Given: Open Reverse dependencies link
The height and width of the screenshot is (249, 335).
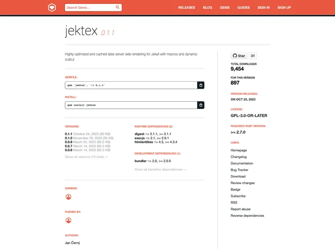Looking at the screenshot, I should point(247,215).
